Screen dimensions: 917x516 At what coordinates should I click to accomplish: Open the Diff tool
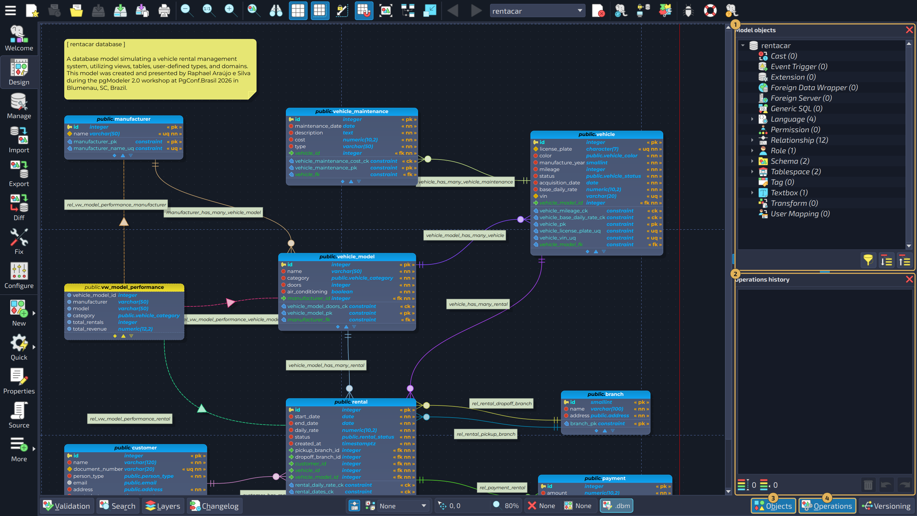click(x=19, y=208)
